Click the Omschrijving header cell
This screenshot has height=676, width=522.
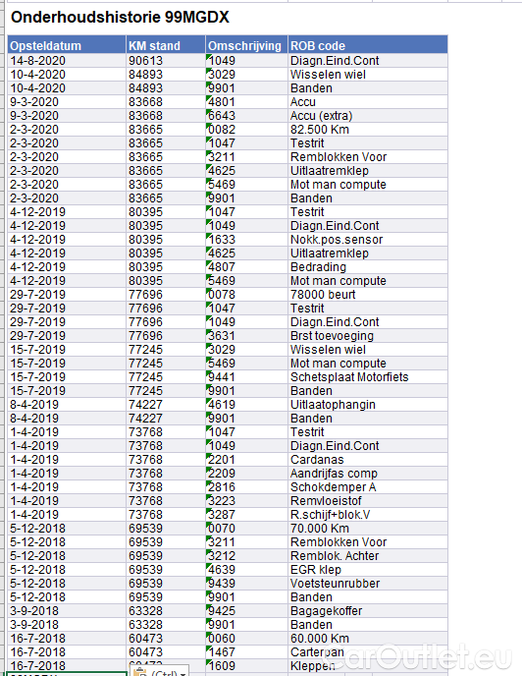[246, 46]
